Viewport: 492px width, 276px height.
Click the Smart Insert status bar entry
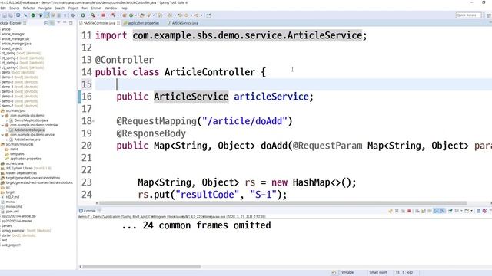pyautogui.click(x=378, y=273)
